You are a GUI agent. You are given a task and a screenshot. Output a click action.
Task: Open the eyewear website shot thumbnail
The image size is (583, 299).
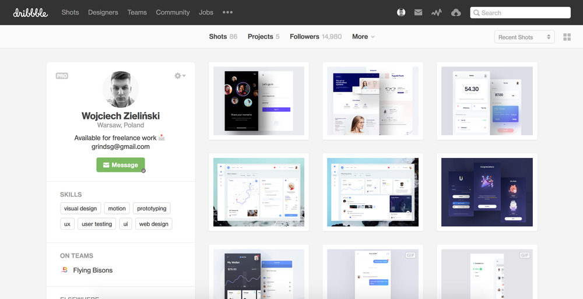[373, 101]
